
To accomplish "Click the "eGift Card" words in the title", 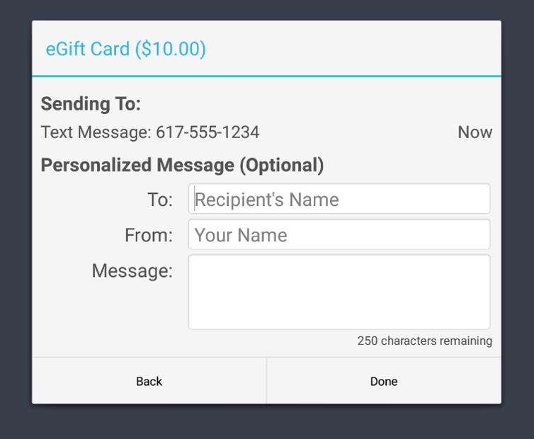I will pyautogui.click(x=88, y=49).
